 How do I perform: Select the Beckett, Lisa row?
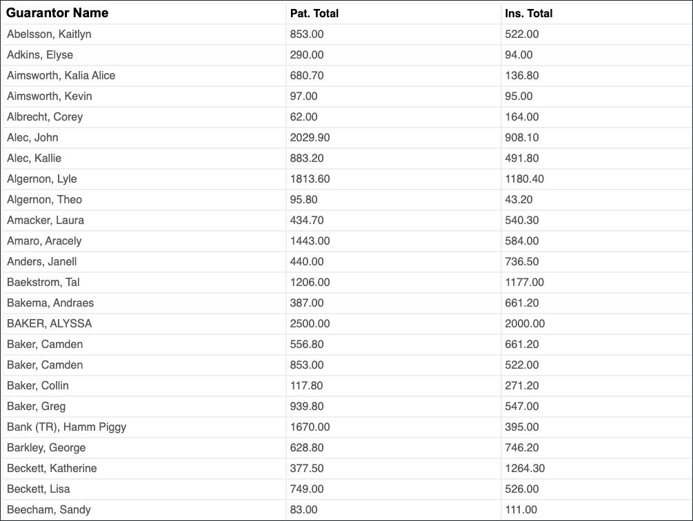point(347,489)
